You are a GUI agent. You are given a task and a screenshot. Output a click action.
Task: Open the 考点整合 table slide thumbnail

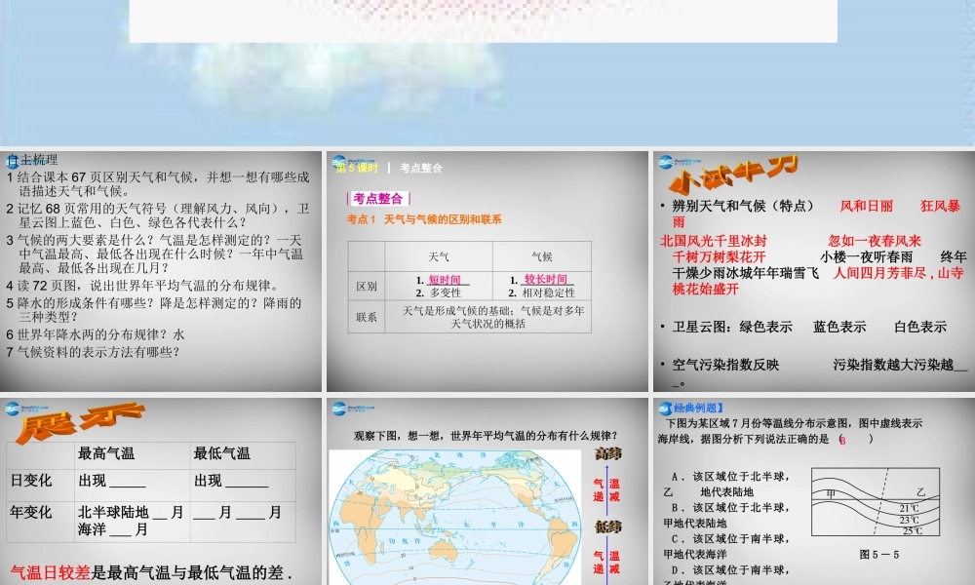click(487, 271)
